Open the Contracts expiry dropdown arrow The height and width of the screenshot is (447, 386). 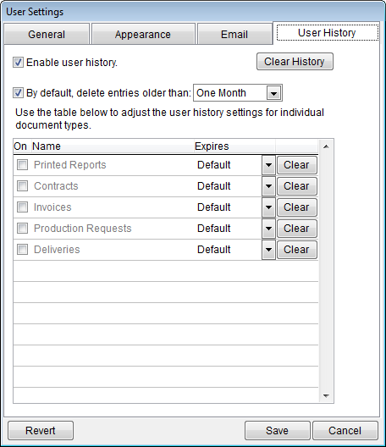click(268, 186)
